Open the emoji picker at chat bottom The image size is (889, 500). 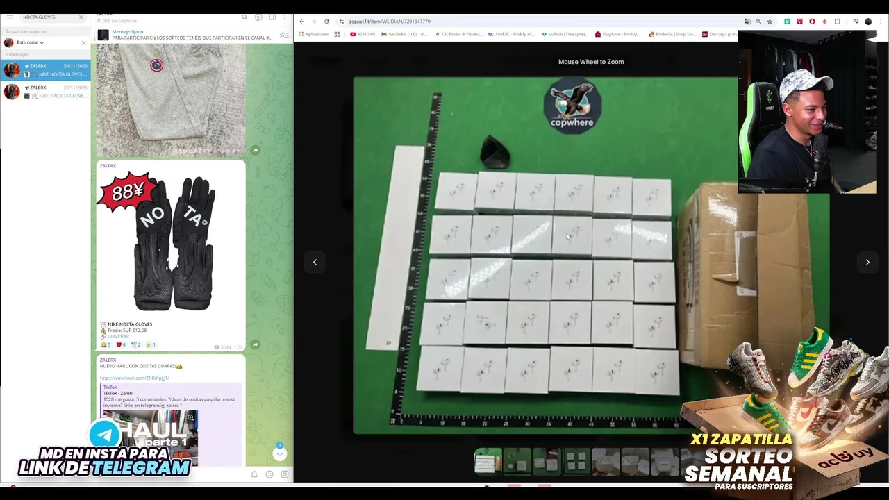(x=269, y=474)
